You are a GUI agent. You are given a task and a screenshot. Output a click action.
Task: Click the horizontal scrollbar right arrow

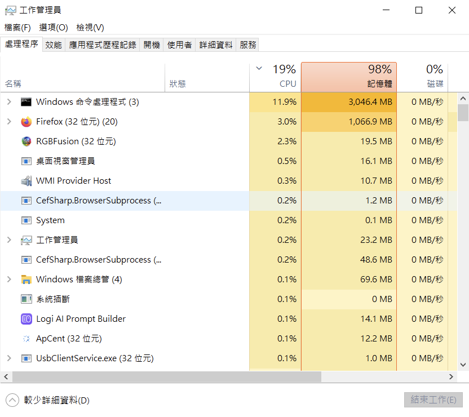[452, 376]
